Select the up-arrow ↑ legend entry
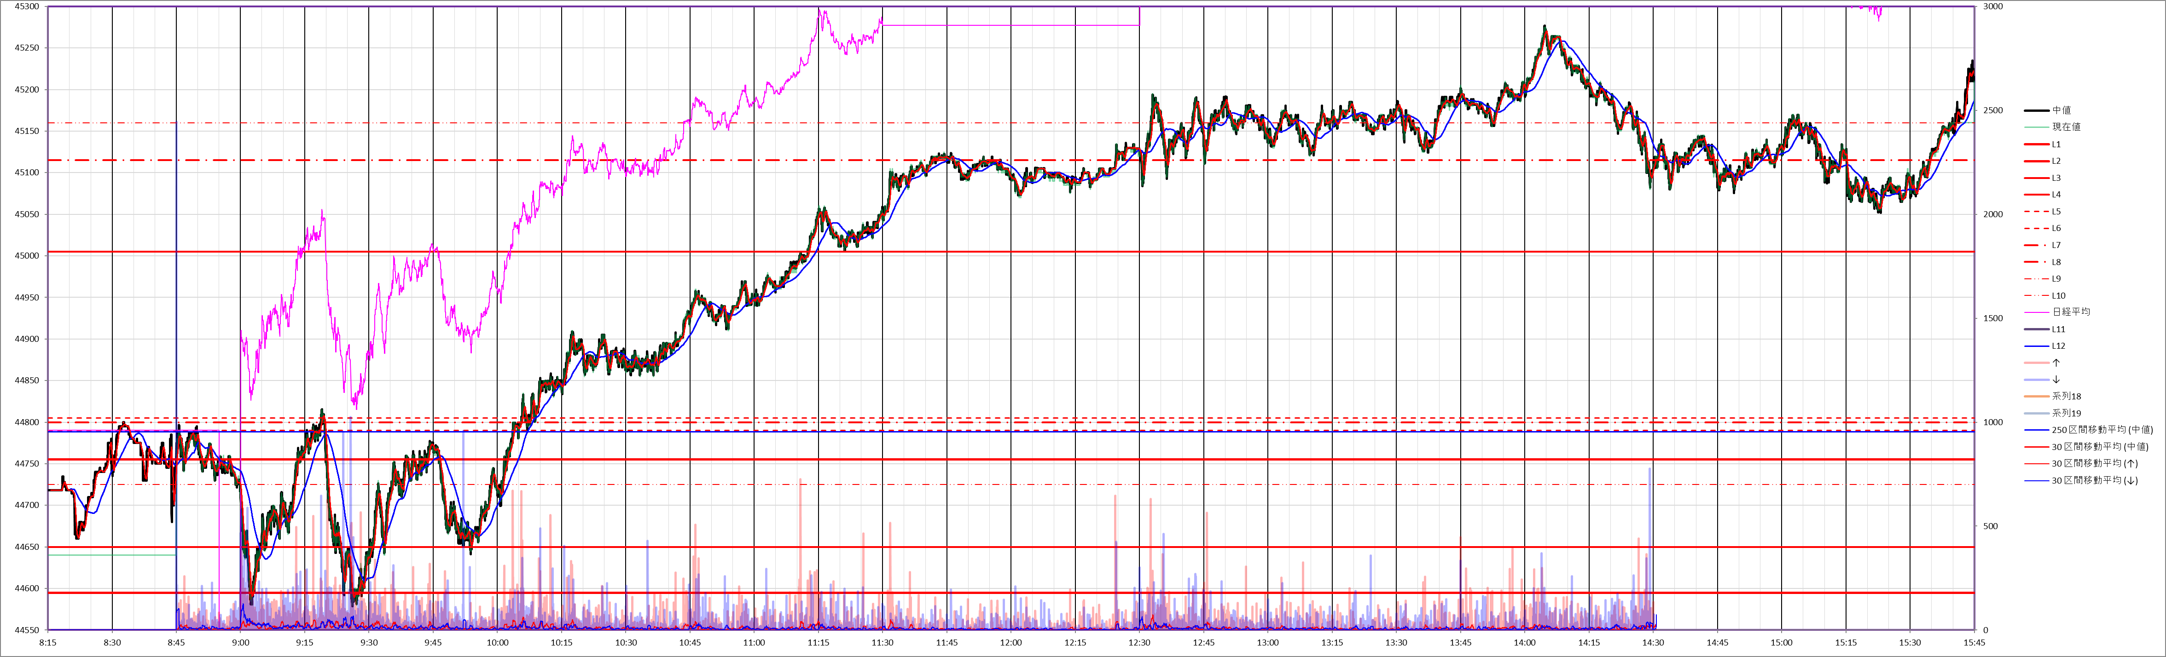This screenshot has width=2166, height=657. click(x=2056, y=363)
